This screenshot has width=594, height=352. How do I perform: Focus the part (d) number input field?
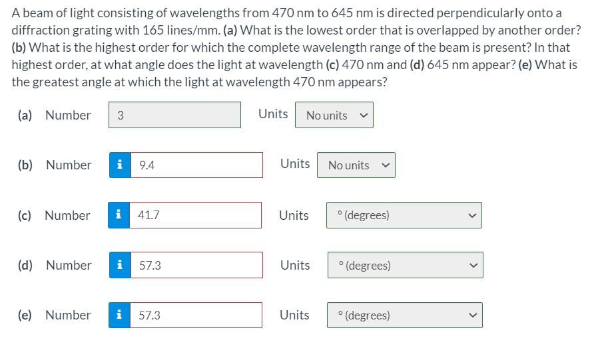click(x=196, y=265)
